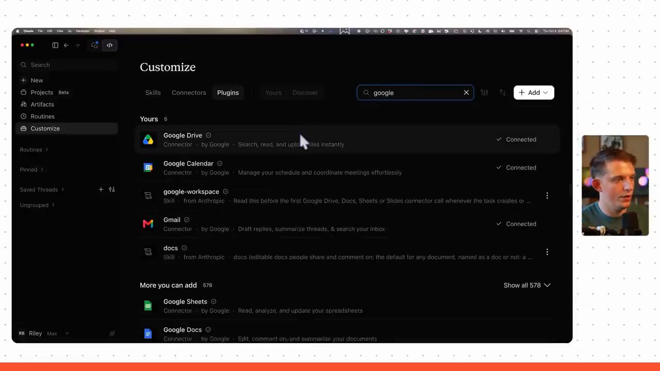Open the google-workspace skill entry
The image size is (660, 371).
(x=346, y=196)
